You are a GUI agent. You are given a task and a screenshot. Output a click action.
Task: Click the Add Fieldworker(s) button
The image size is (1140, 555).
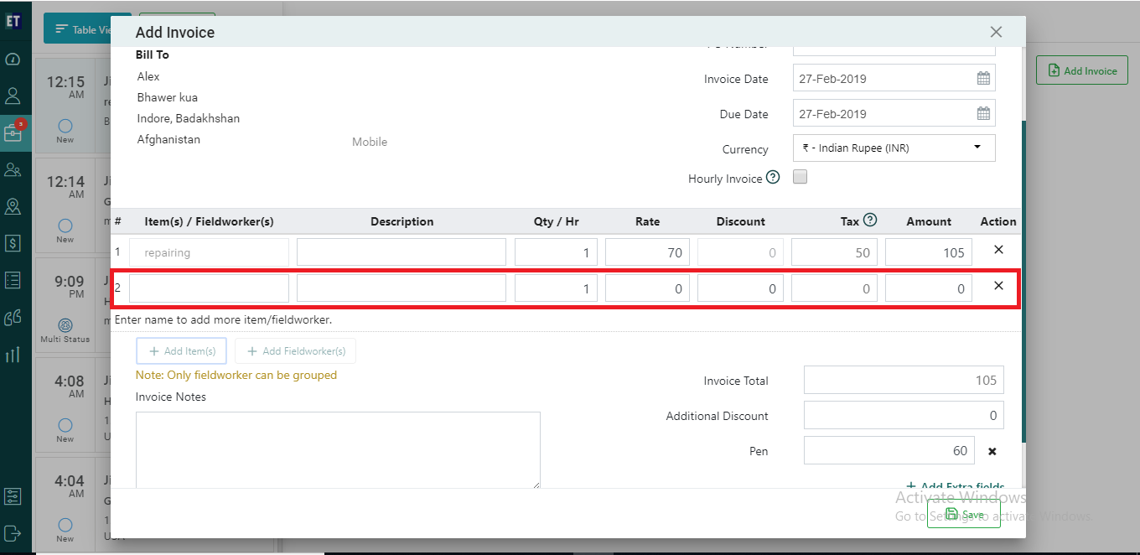[x=295, y=351]
